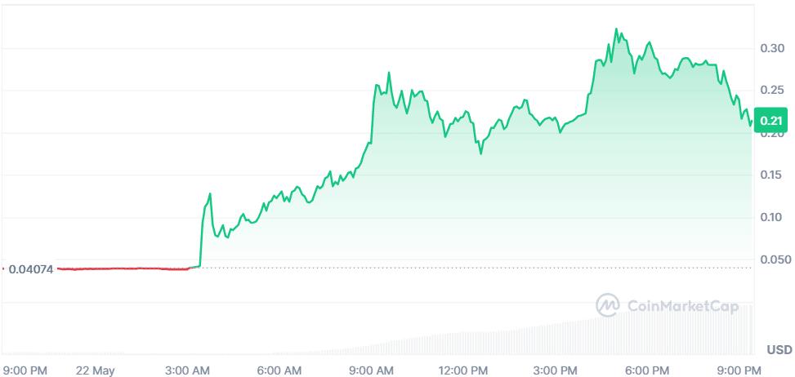Click the CoinMarketCap logo icon
Image resolution: width=795 pixels, height=377 pixels.
pos(609,306)
